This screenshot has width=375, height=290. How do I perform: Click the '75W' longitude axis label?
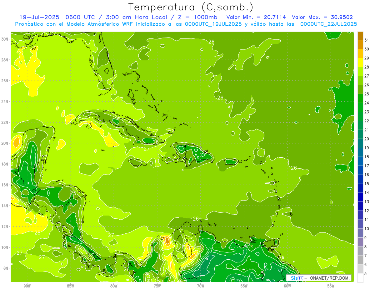point(157,286)
